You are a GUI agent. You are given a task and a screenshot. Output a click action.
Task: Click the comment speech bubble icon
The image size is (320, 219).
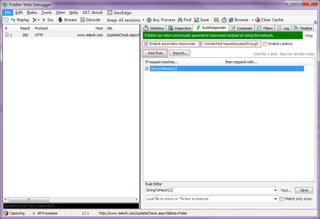(6, 20)
